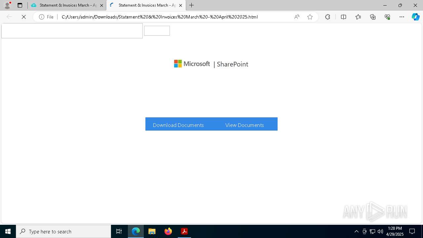Open Microsoft Edge from taskbar
The height and width of the screenshot is (238, 423).
(136, 231)
